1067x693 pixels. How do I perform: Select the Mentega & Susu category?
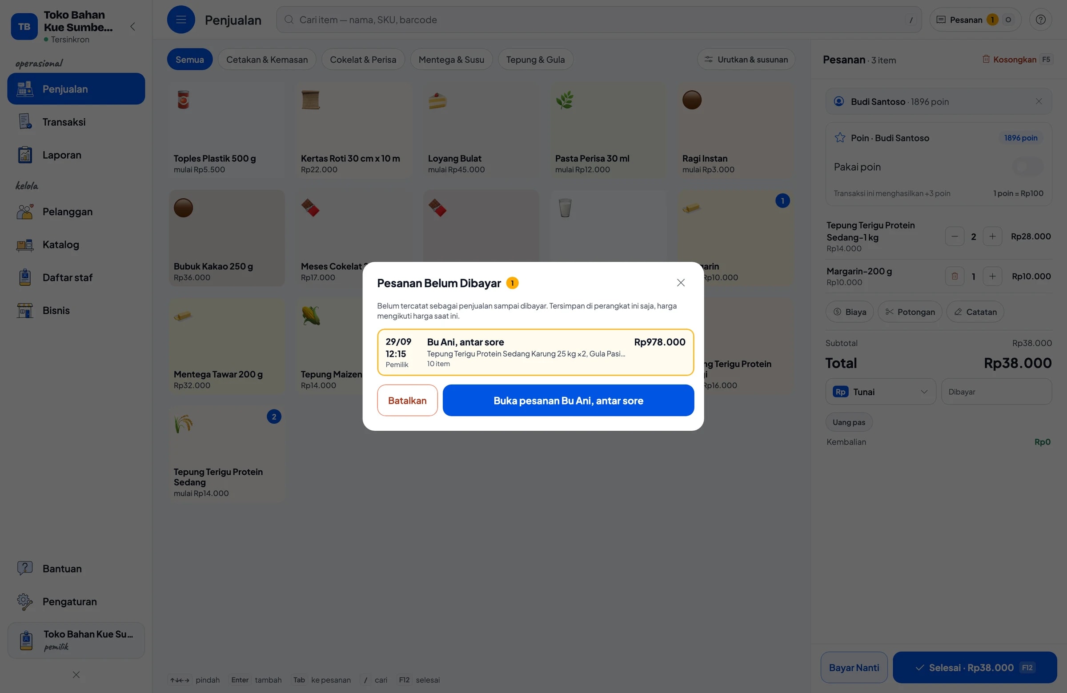tap(451, 59)
